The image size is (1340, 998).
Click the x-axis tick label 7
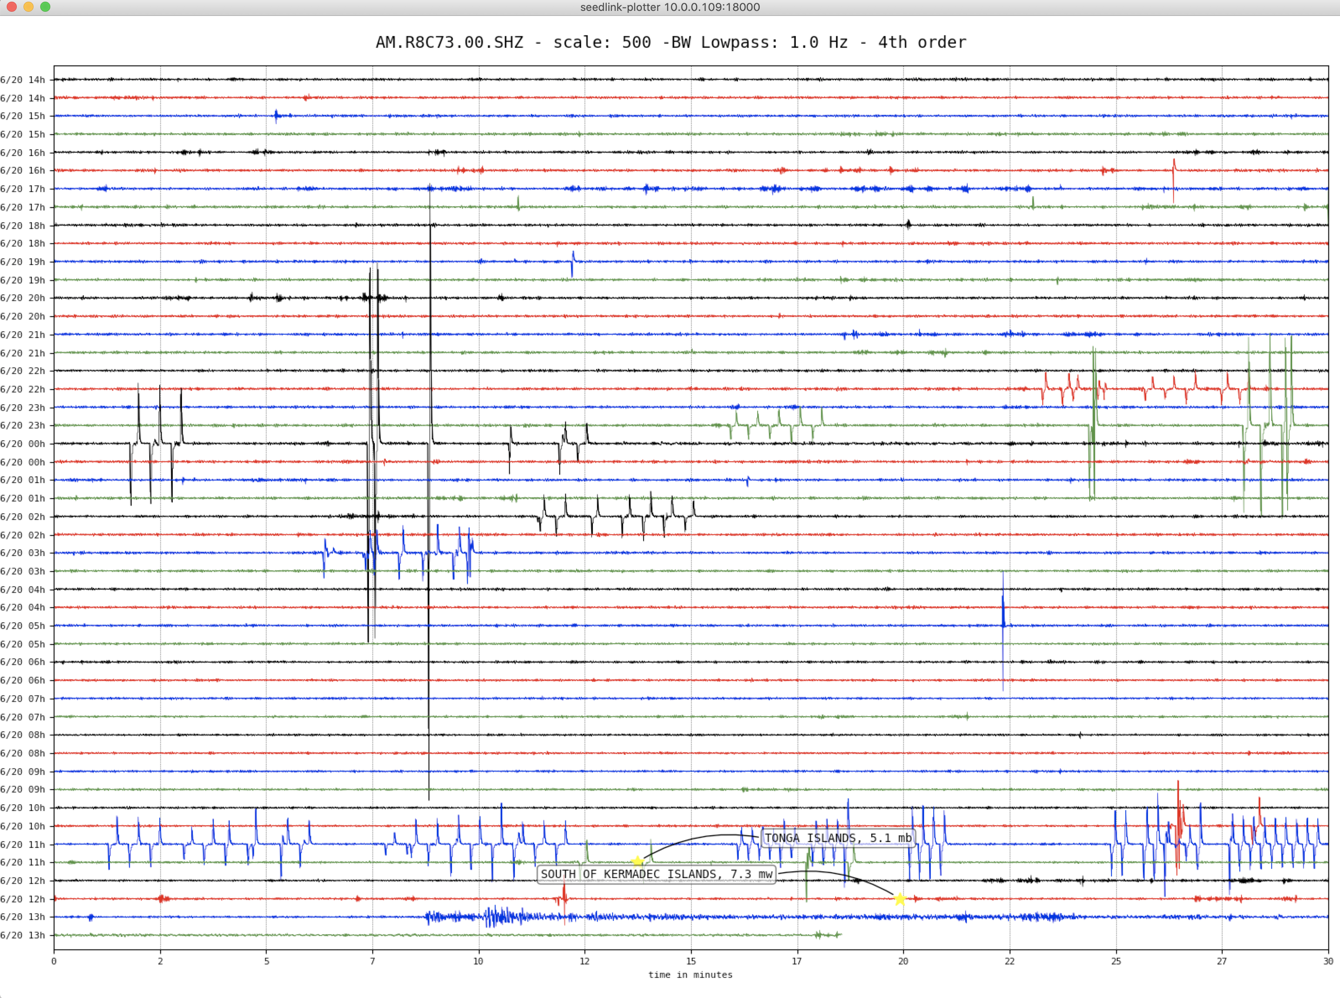(x=373, y=961)
